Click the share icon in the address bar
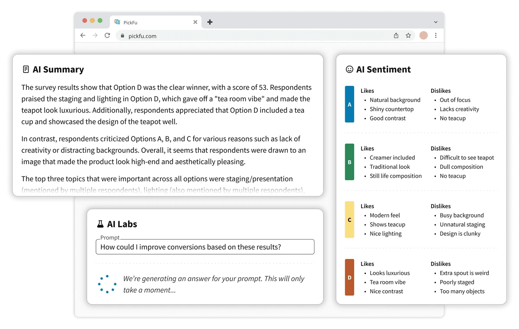519x329 pixels. pos(396,35)
